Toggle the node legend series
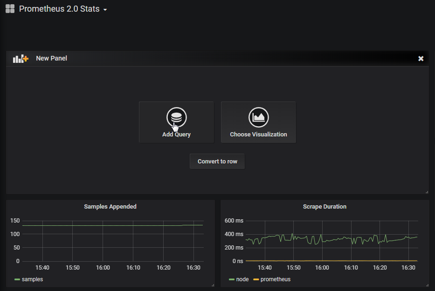This screenshot has height=291, width=435. point(242,279)
